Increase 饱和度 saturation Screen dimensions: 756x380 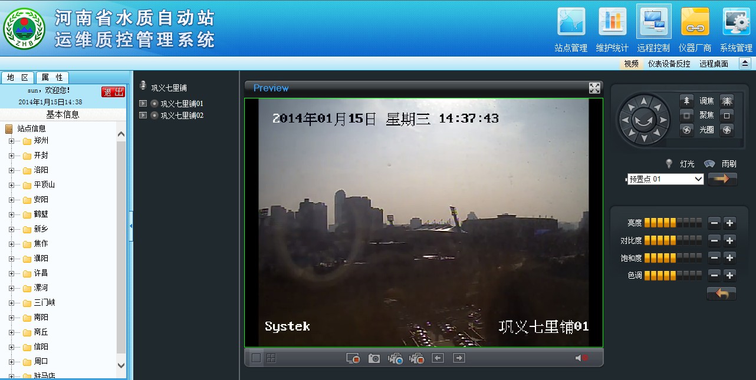(729, 257)
